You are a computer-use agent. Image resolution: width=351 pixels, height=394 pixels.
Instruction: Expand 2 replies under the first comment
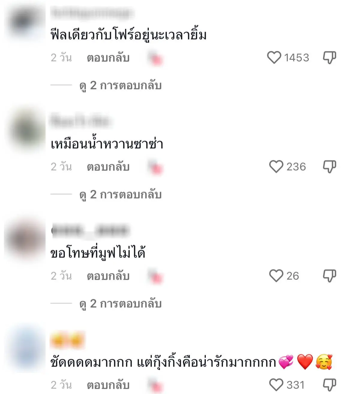coord(121,86)
